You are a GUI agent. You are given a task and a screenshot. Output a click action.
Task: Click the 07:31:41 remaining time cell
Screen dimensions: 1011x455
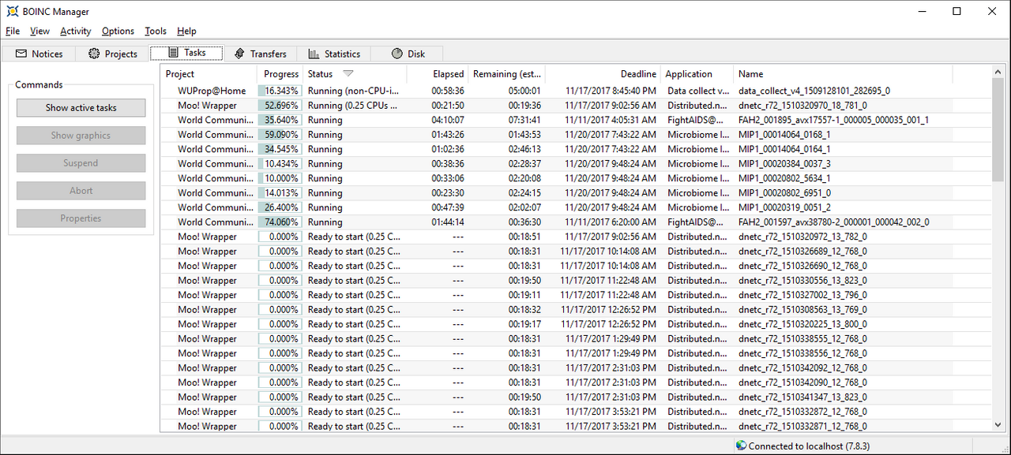coord(524,120)
